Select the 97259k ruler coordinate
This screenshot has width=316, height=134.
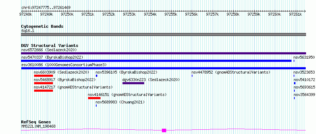(x=254, y=14)
